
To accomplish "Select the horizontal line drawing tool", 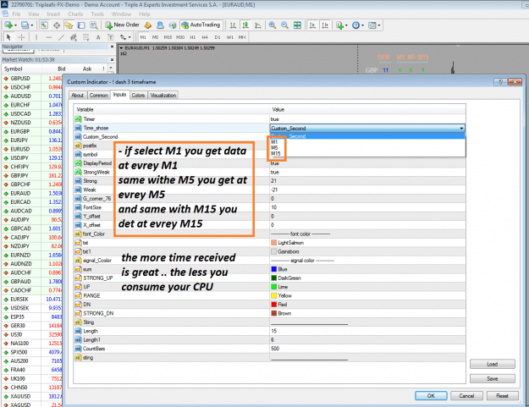I will coord(48,37).
